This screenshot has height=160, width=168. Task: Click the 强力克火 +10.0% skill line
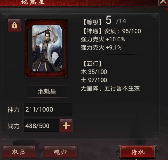pyautogui.click(x=103, y=39)
